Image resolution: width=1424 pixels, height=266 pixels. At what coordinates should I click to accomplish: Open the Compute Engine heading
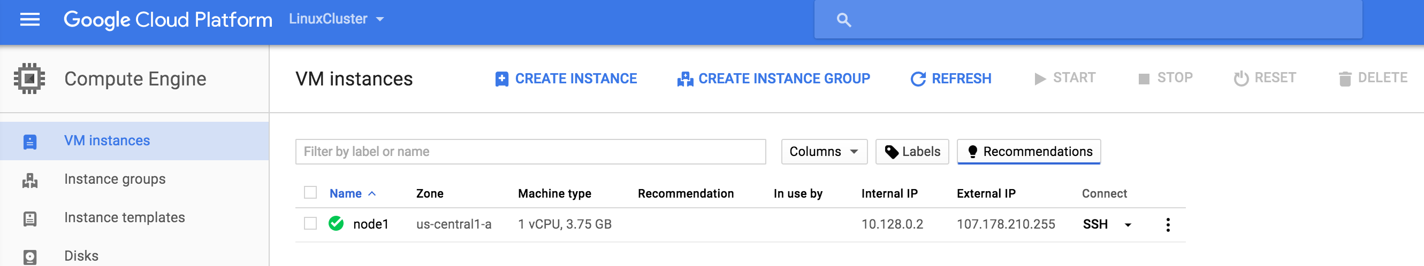135,79
